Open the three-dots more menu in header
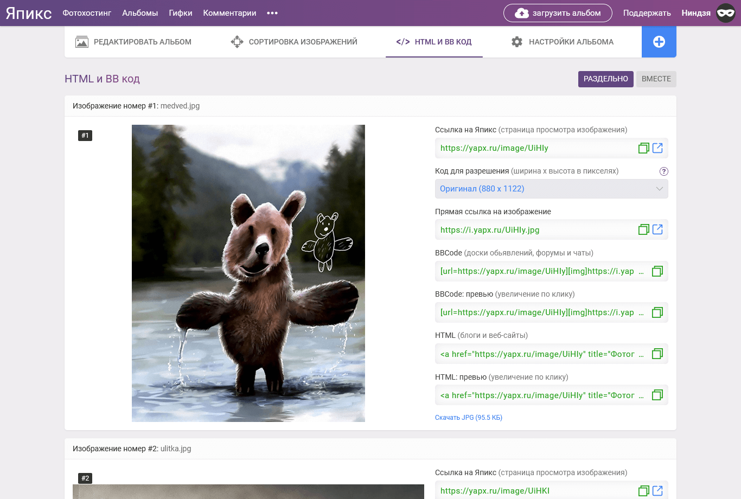This screenshot has width=741, height=499. pyautogui.click(x=272, y=13)
